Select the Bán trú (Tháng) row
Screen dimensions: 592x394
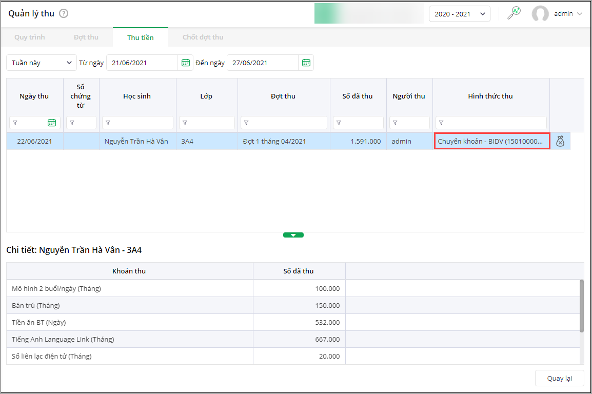point(293,305)
